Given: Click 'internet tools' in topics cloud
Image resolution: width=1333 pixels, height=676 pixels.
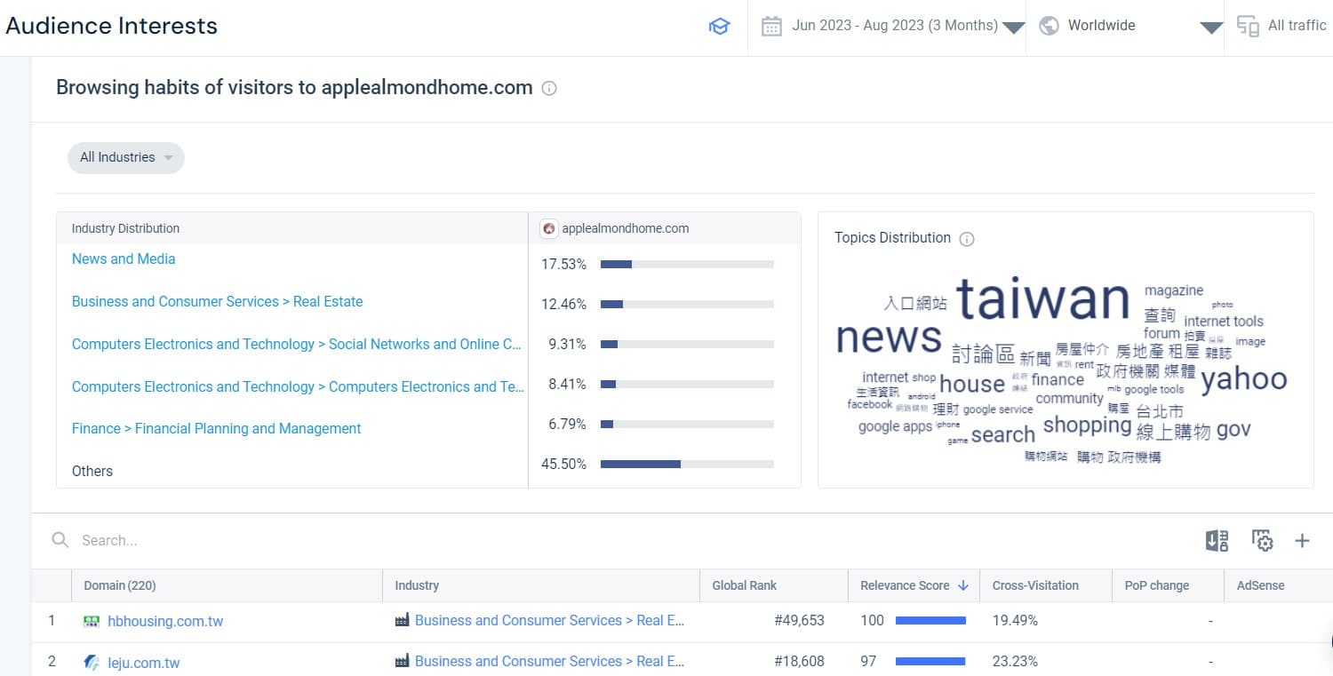Looking at the screenshot, I should 1224,321.
